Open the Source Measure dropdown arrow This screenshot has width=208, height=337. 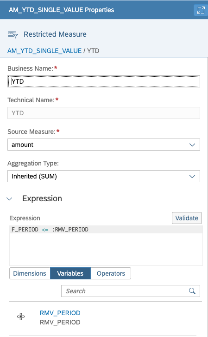(192, 145)
